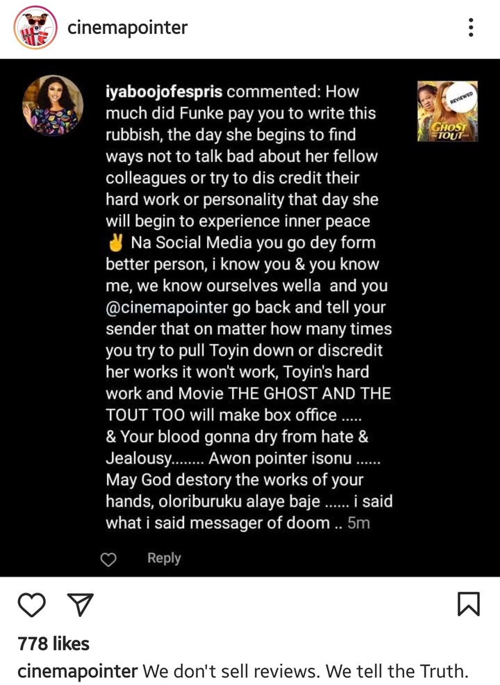
Task: Tap Reply under the comment
Action: click(164, 558)
